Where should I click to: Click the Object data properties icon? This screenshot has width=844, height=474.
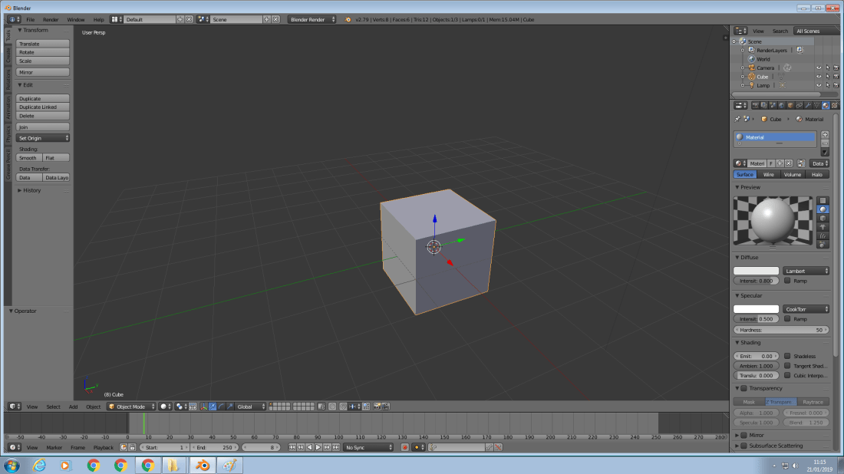point(816,104)
